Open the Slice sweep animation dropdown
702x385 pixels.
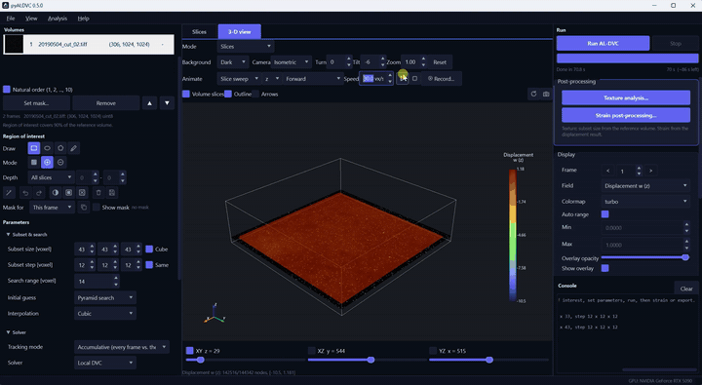point(239,78)
